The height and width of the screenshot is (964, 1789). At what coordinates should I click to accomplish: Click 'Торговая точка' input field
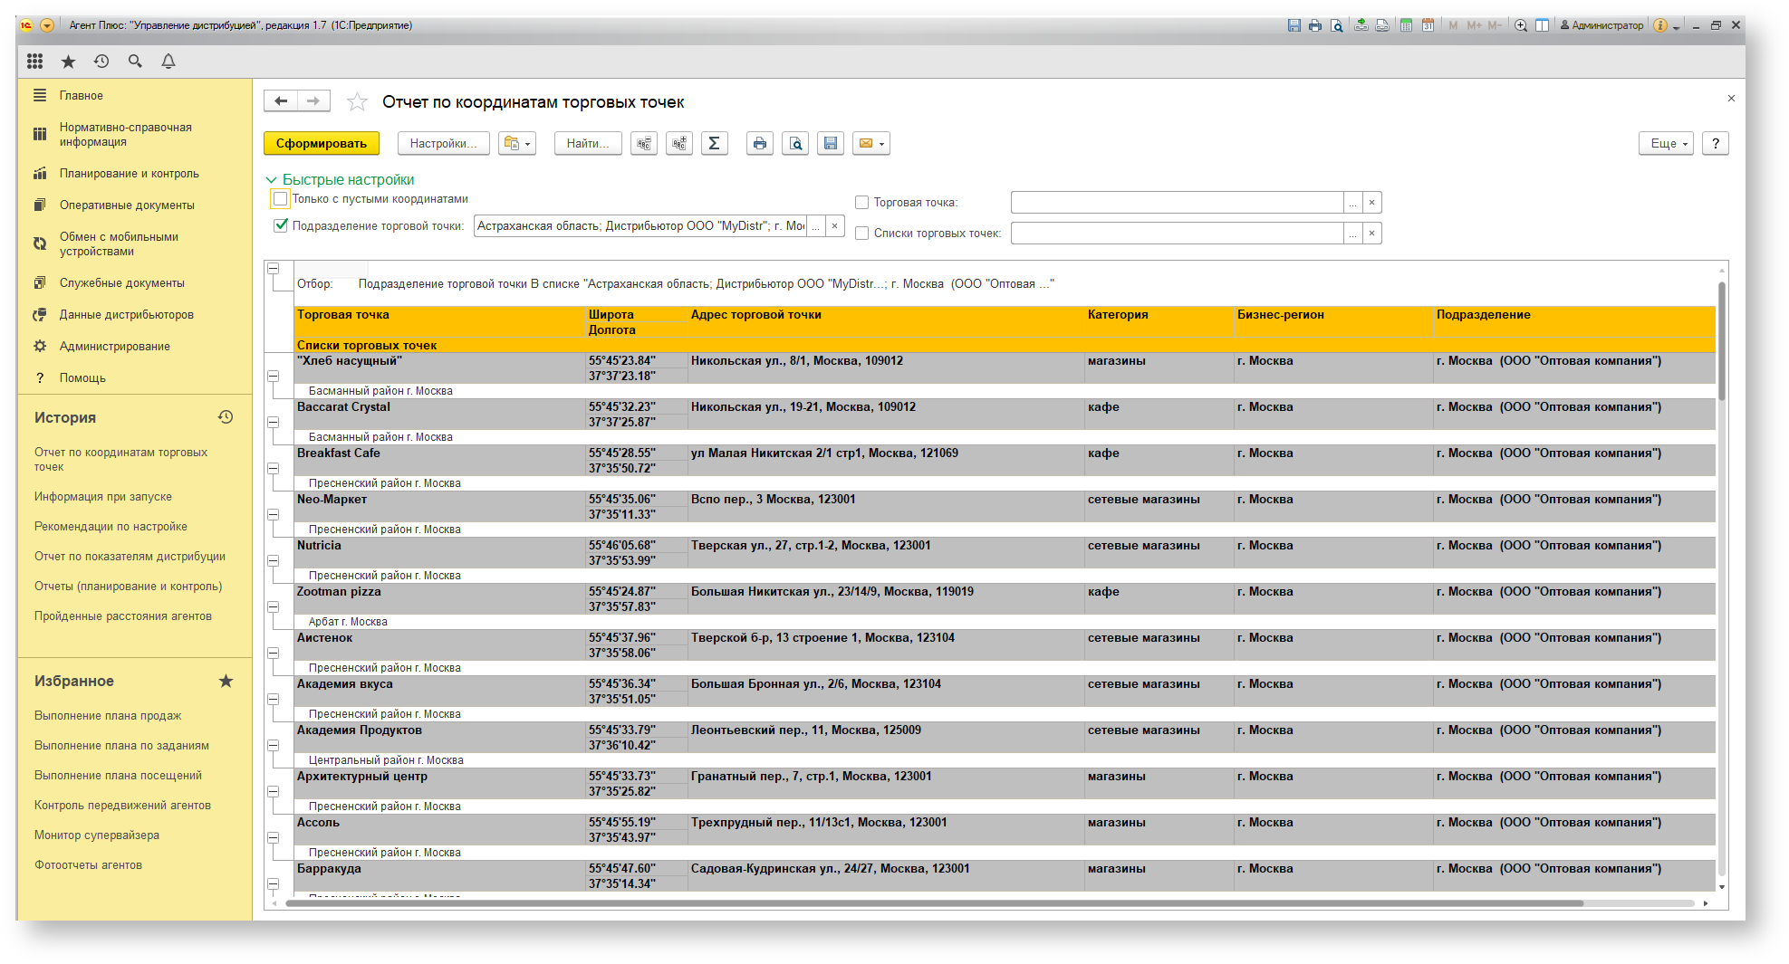tap(1177, 203)
